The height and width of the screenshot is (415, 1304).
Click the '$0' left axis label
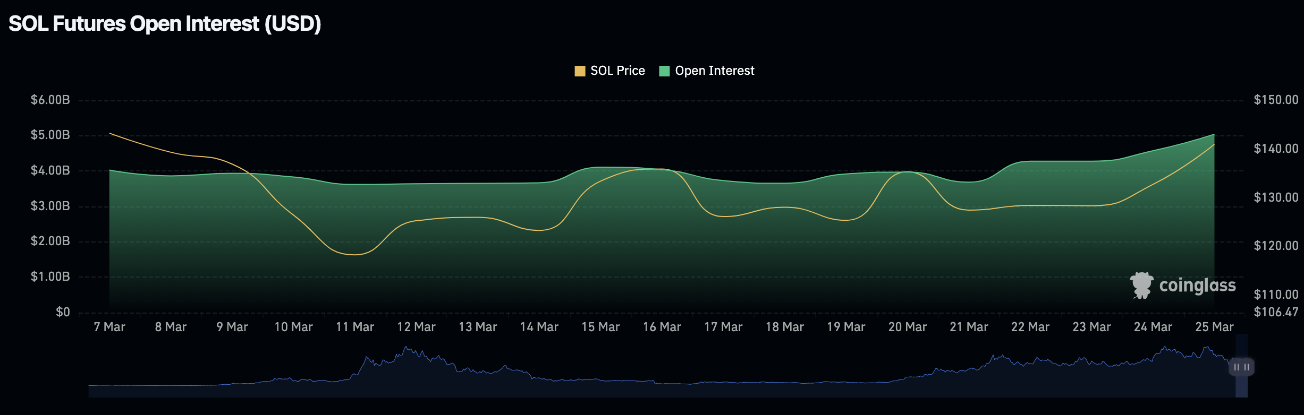(63, 312)
